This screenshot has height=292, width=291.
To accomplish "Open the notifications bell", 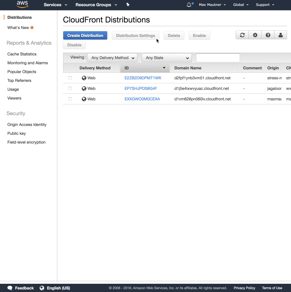I will point(189,5).
